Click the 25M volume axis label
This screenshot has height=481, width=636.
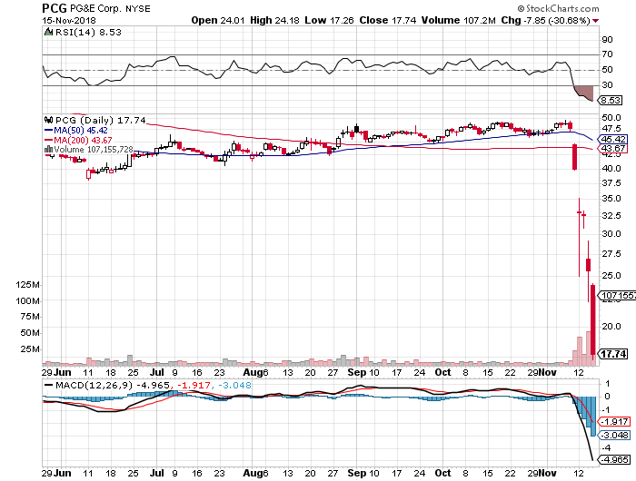pos(30,349)
